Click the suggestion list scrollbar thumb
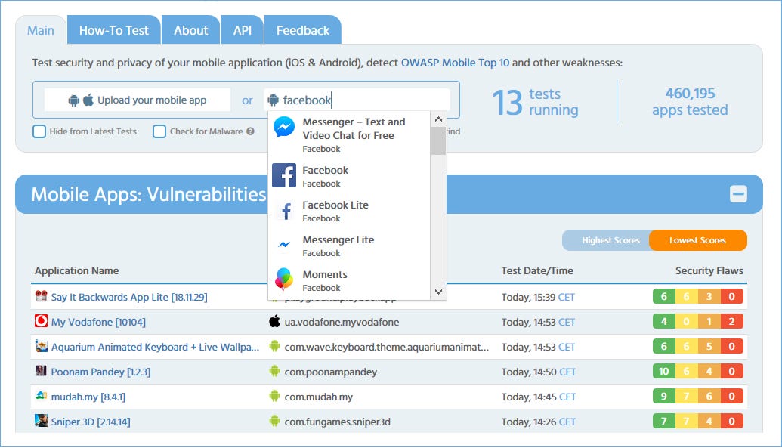The height and width of the screenshot is (448, 782). click(438, 141)
